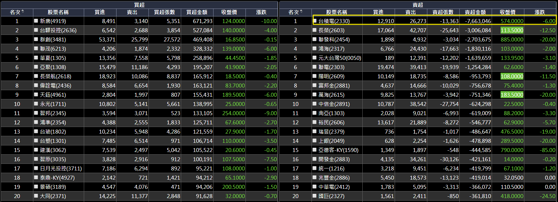Click the sell-over lots value -30,126
The image size is (558, 202).
(449, 159)
